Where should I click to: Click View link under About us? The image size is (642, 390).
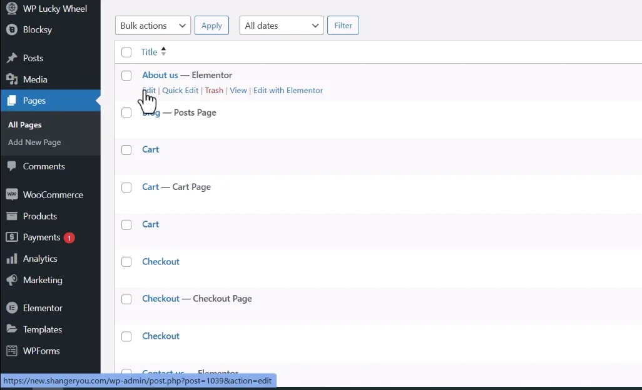tap(238, 91)
